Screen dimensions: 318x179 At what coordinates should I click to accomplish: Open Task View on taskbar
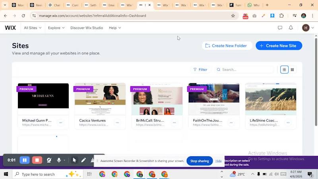coord(89,174)
